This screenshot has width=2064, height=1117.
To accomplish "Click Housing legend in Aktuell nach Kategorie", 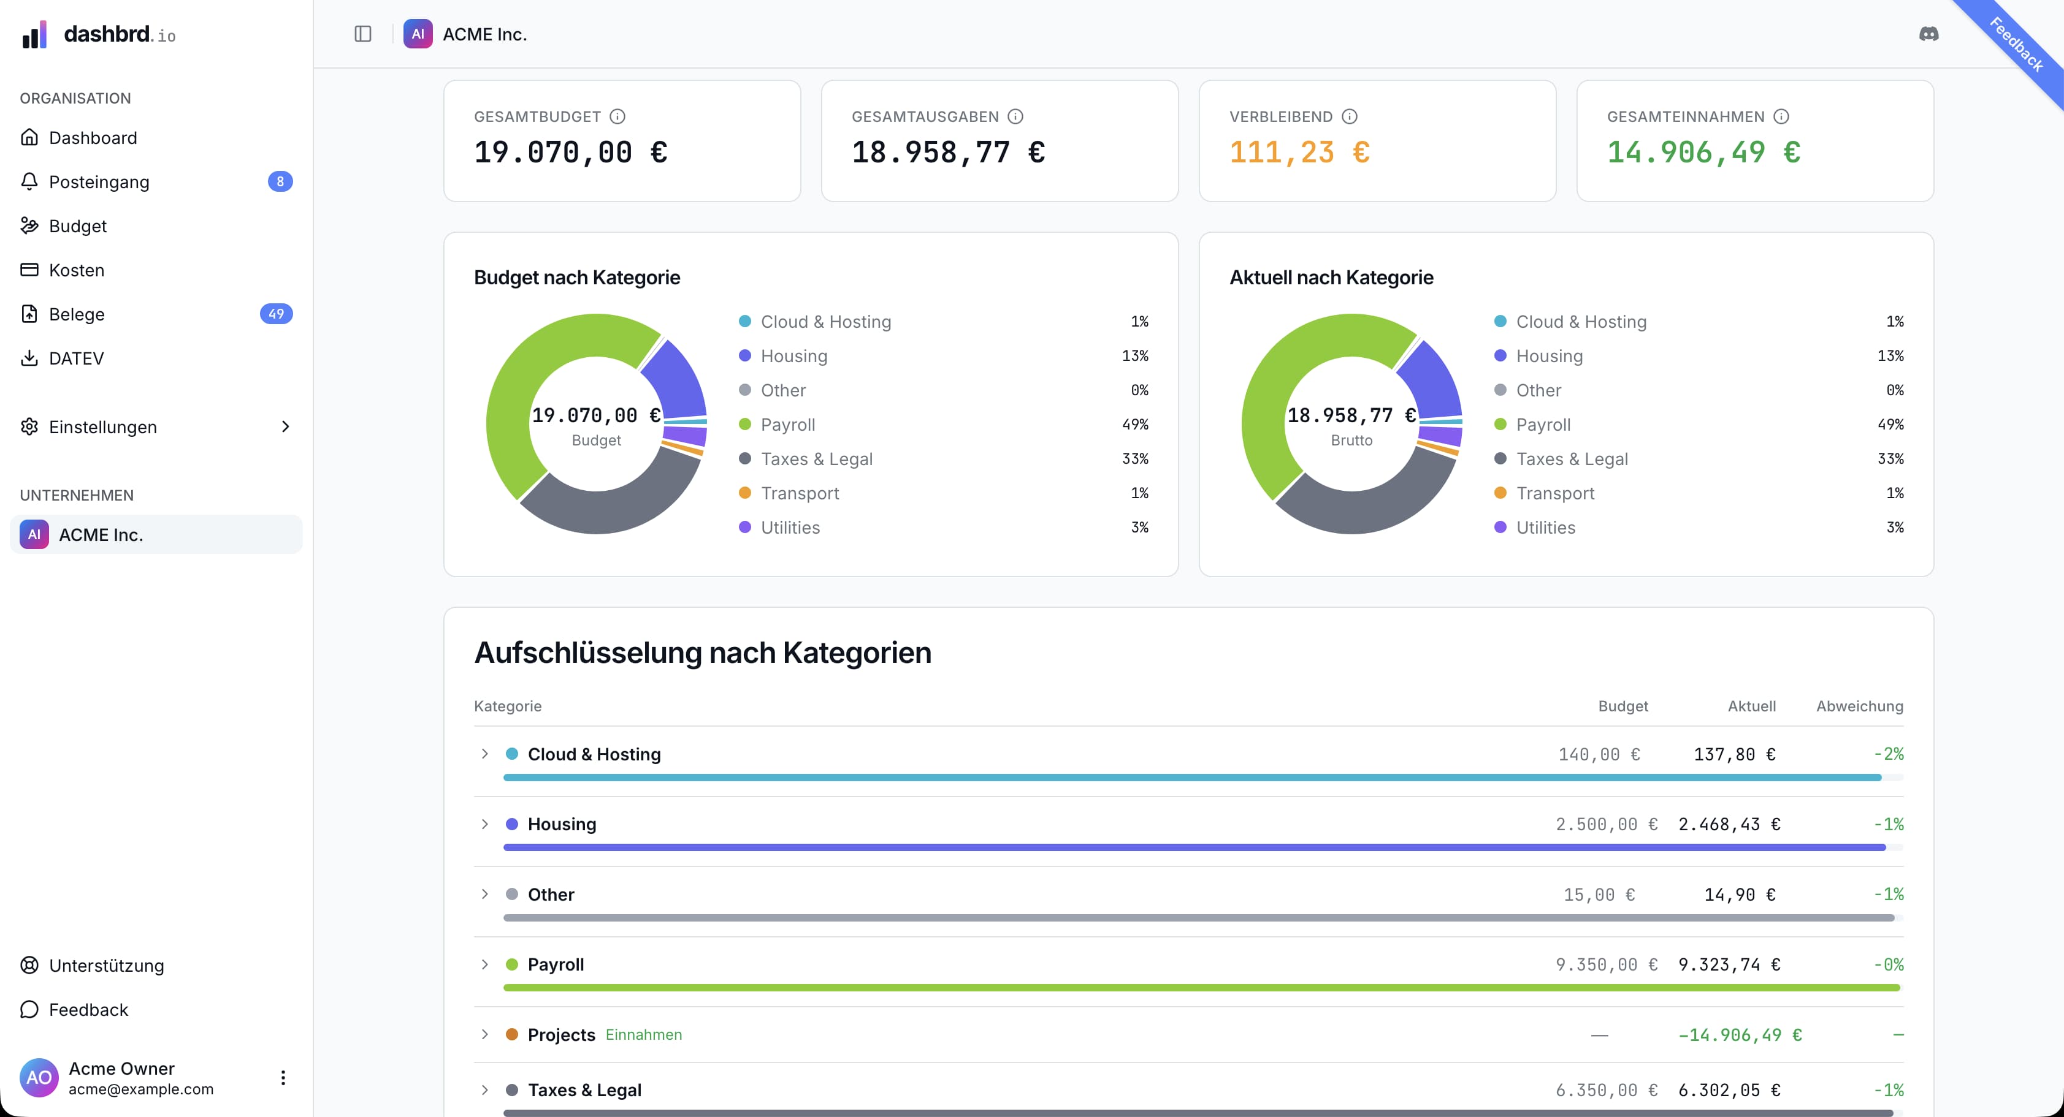I will click(1699, 355).
